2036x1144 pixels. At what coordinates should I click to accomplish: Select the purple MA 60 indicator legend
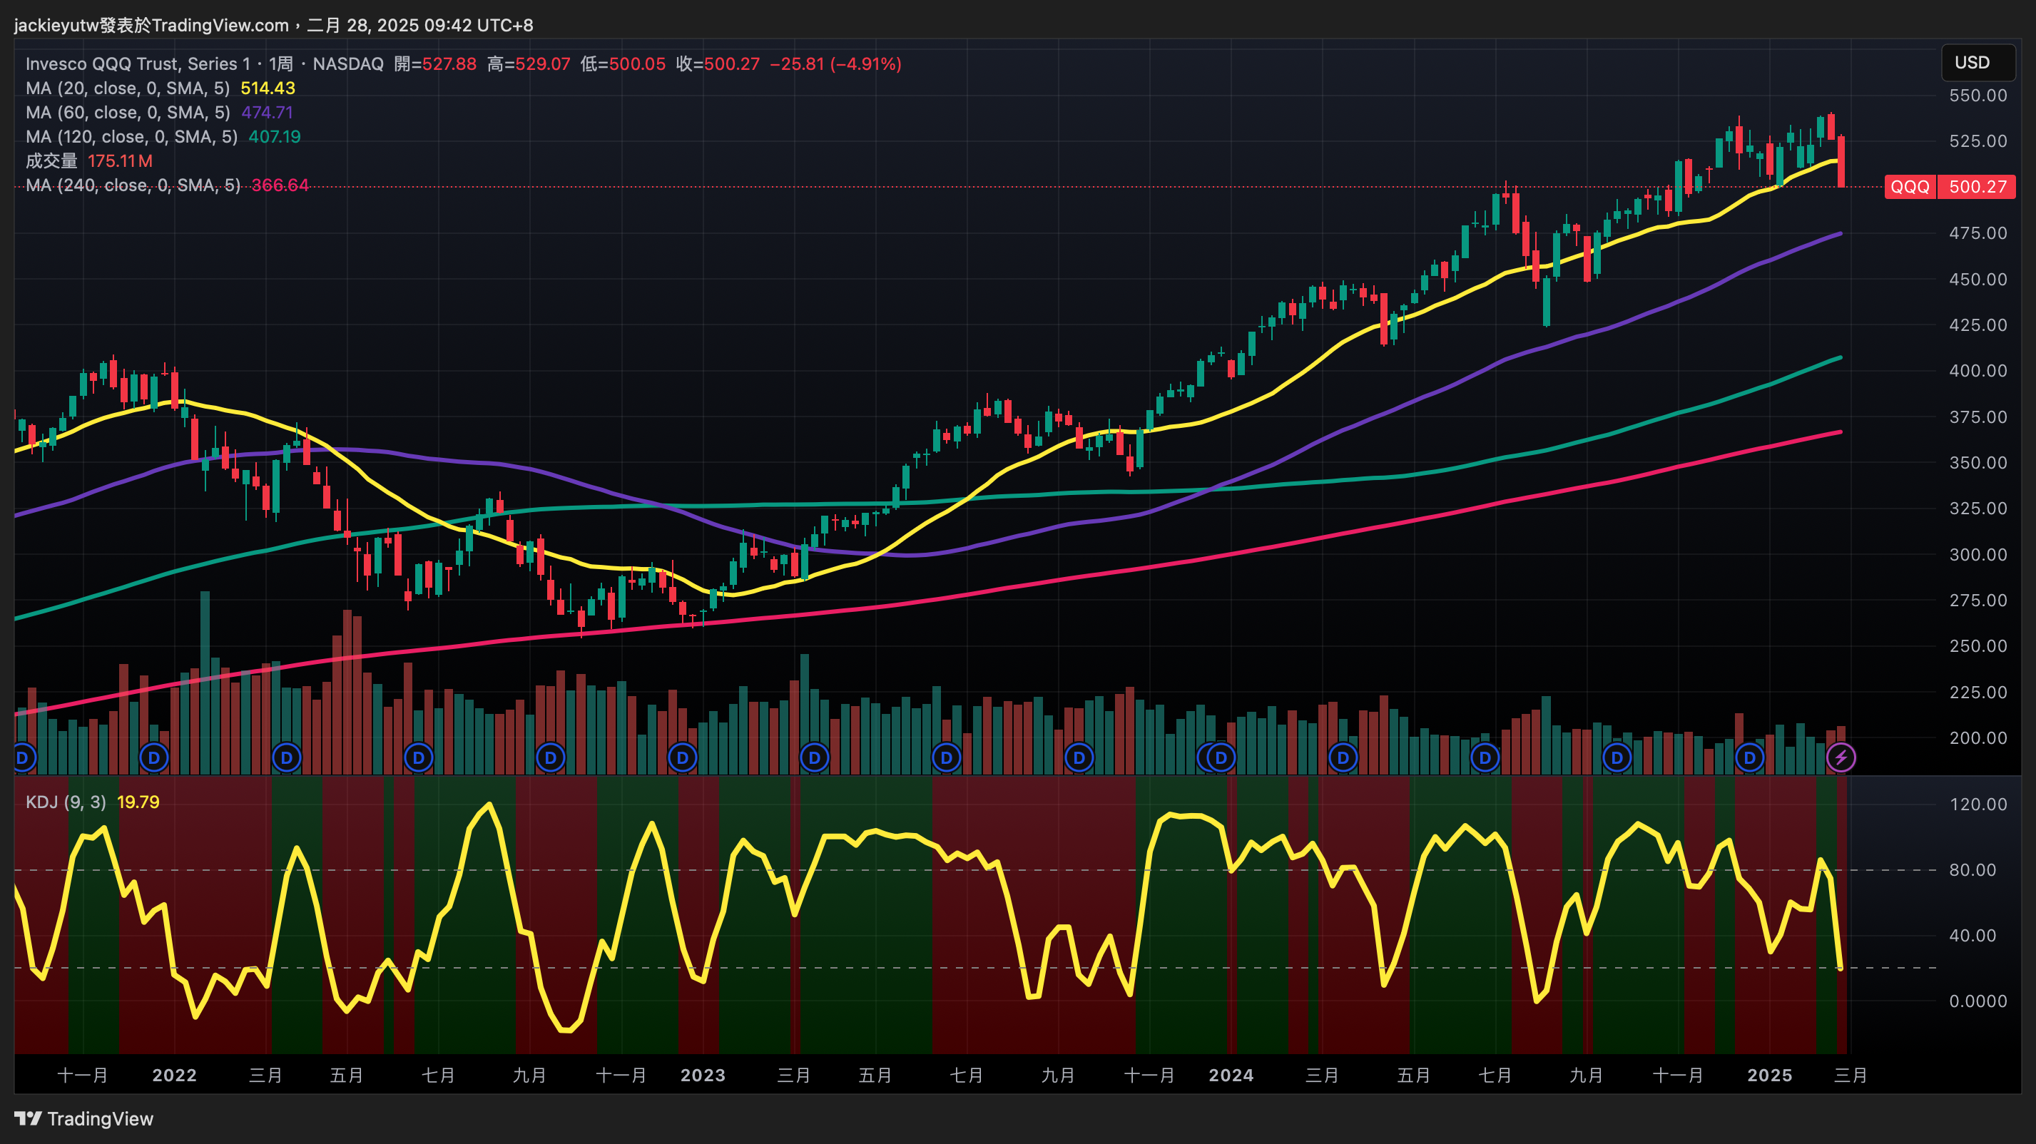coord(127,112)
